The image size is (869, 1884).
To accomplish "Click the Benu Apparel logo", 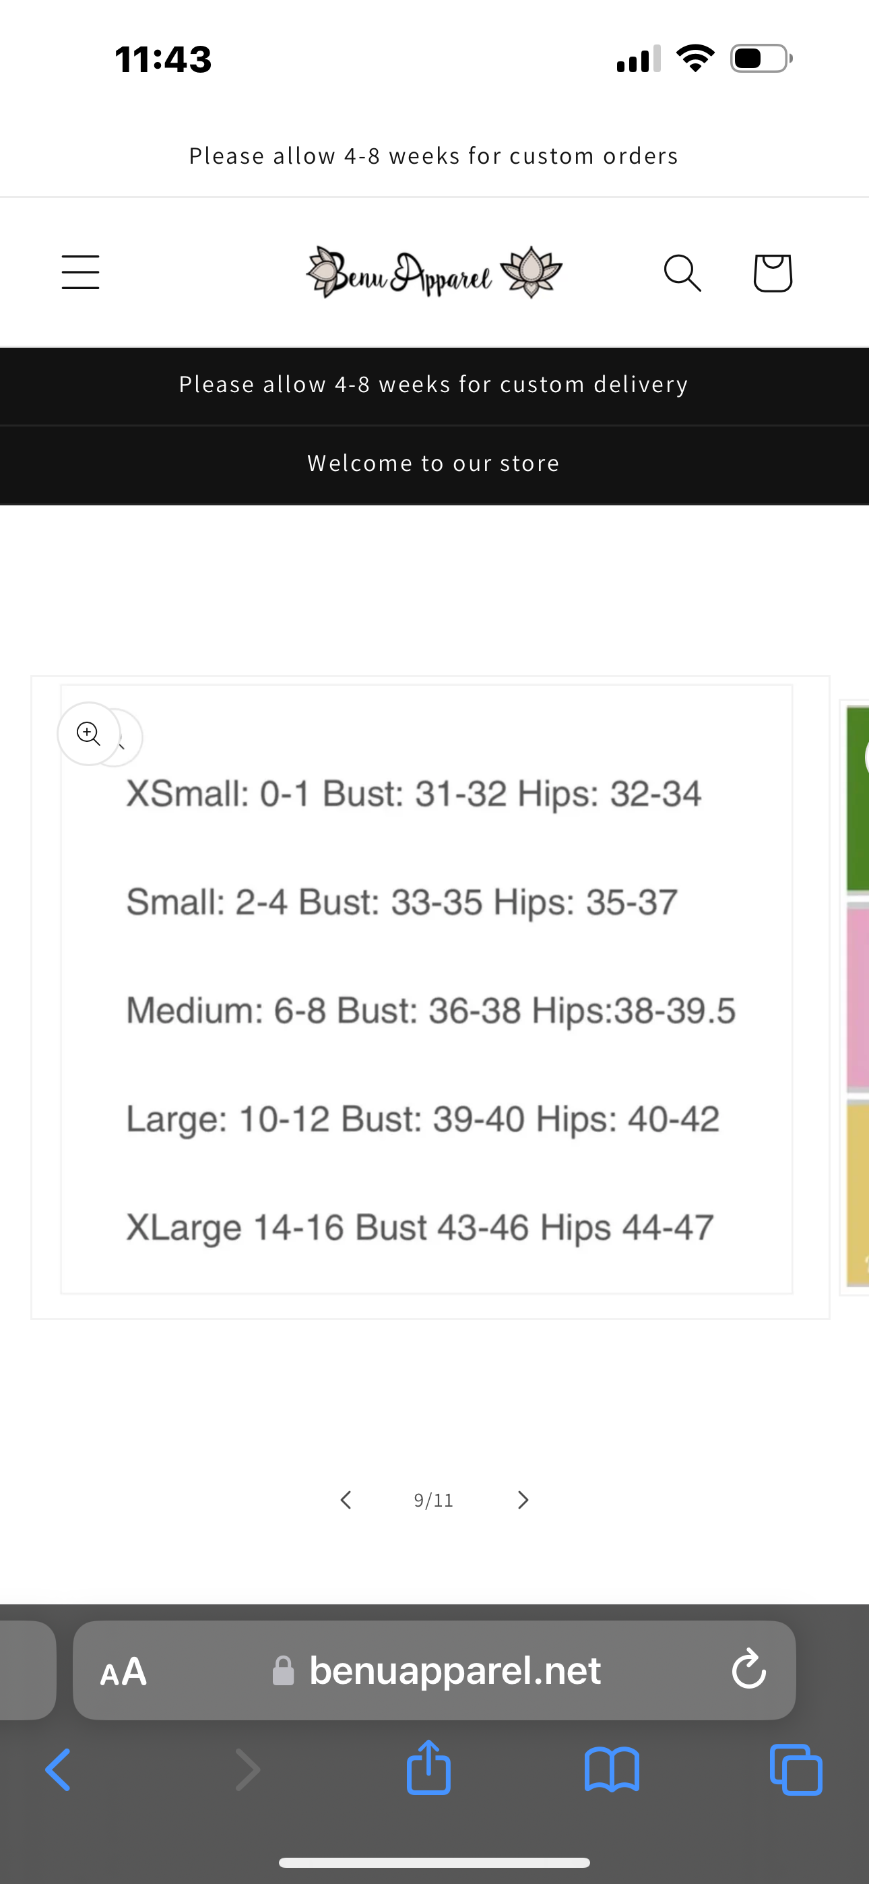I will point(434,273).
